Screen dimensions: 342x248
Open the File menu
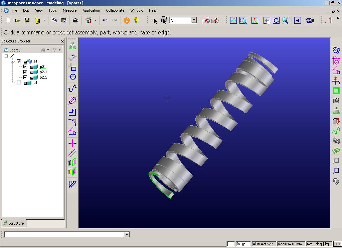(x=14, y=10)
